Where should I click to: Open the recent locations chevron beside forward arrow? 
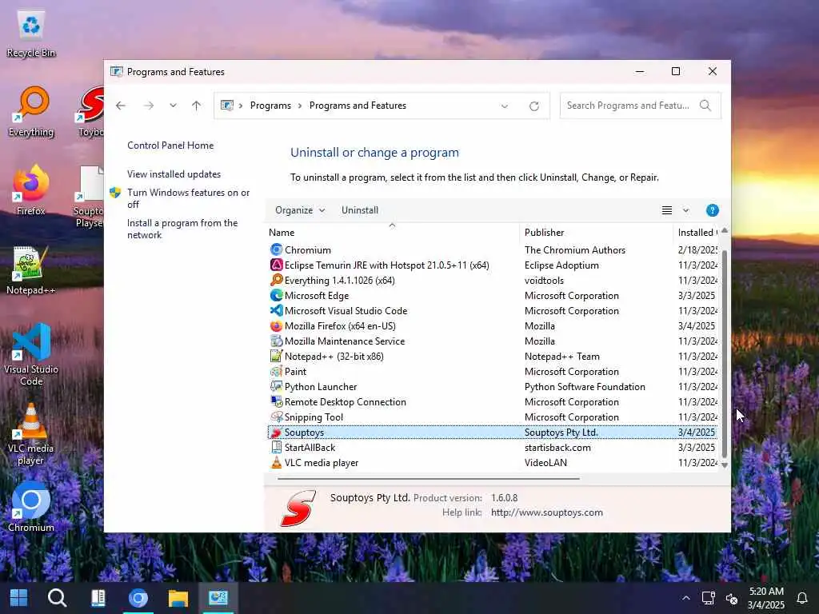(173, 106)
